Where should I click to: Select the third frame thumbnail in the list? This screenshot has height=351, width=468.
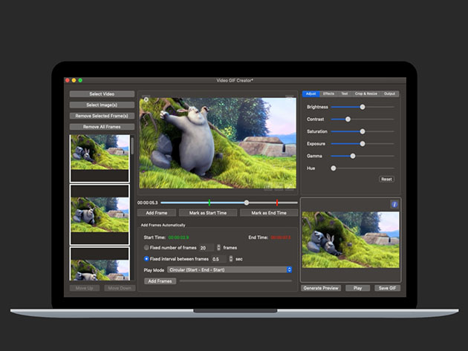click(100, 263)
